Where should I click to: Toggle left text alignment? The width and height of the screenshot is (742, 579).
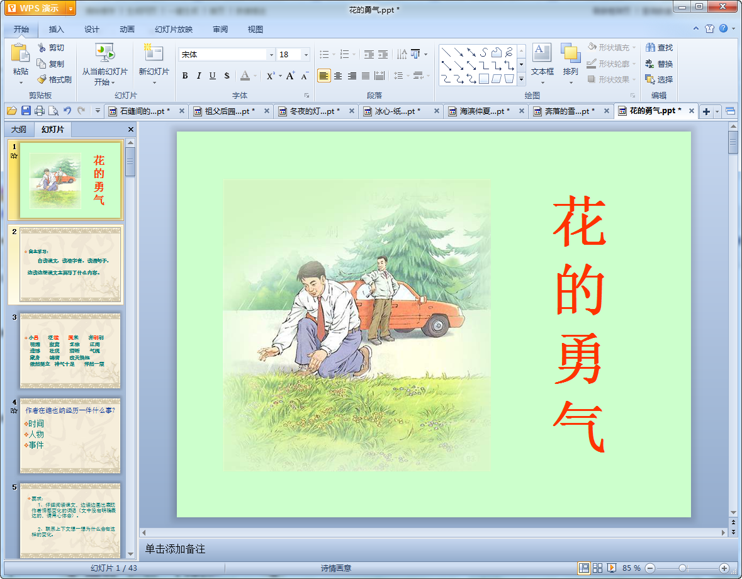(323, 76)
